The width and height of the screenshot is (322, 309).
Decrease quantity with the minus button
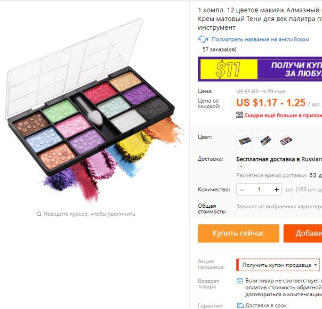[x=242, y=190]
